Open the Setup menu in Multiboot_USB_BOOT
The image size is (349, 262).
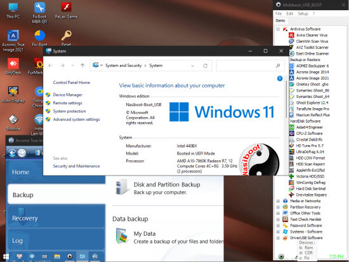pos(303,13)
